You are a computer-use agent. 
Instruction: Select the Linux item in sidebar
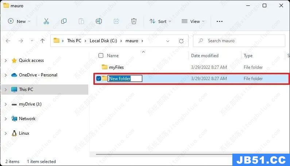[x=24, y=133]
